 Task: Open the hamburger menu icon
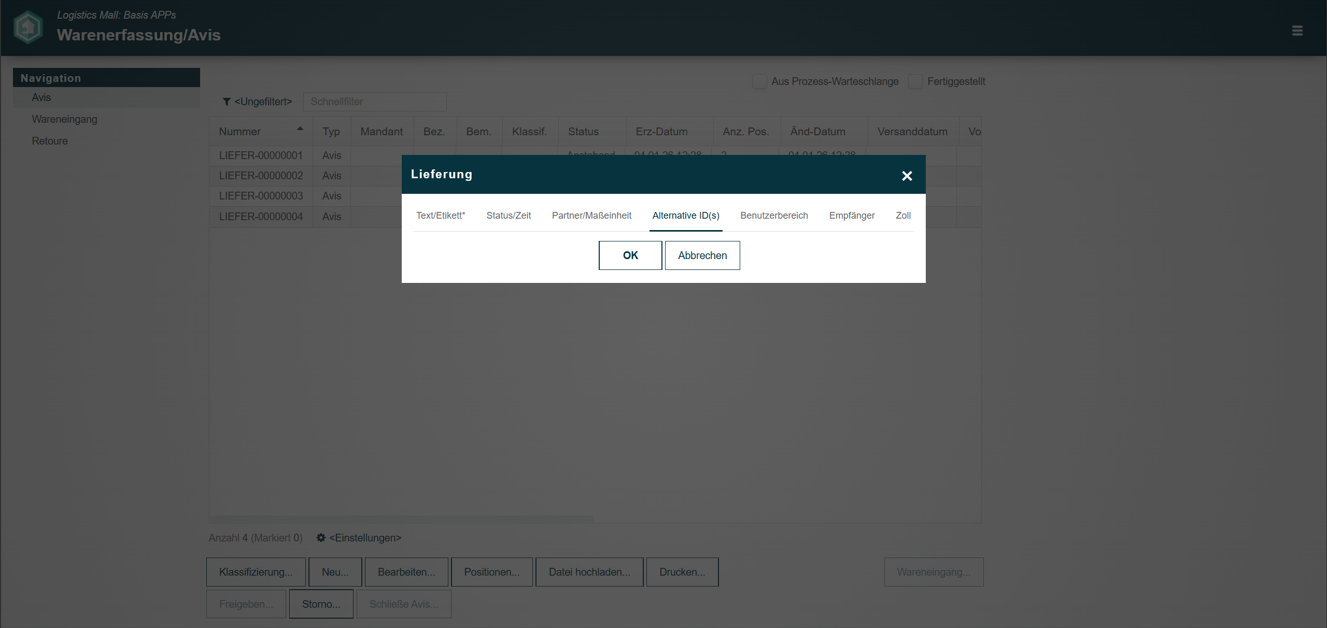coord(1297,31)
